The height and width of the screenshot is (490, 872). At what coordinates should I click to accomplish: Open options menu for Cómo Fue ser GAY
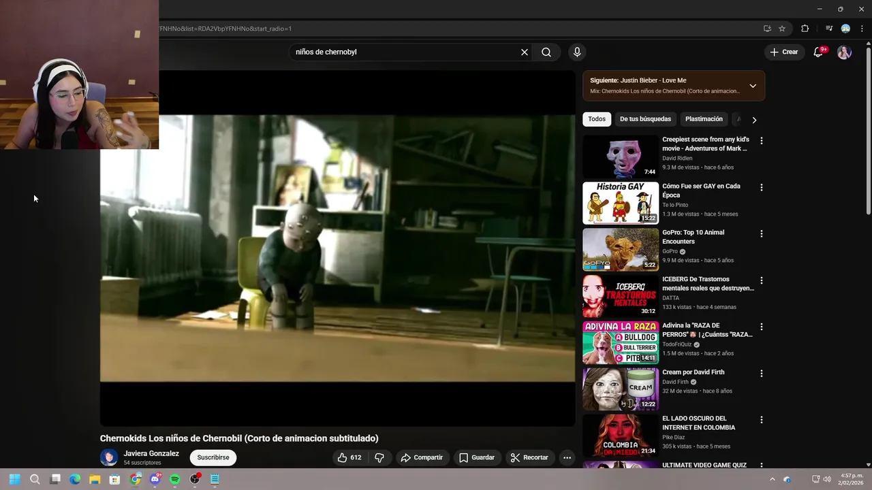pyautogui.click(x=762, y=187)
